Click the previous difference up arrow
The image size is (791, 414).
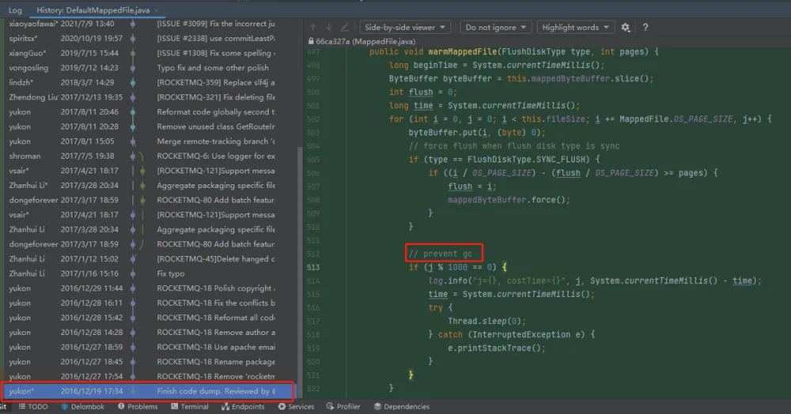click(x=313, y=27)
